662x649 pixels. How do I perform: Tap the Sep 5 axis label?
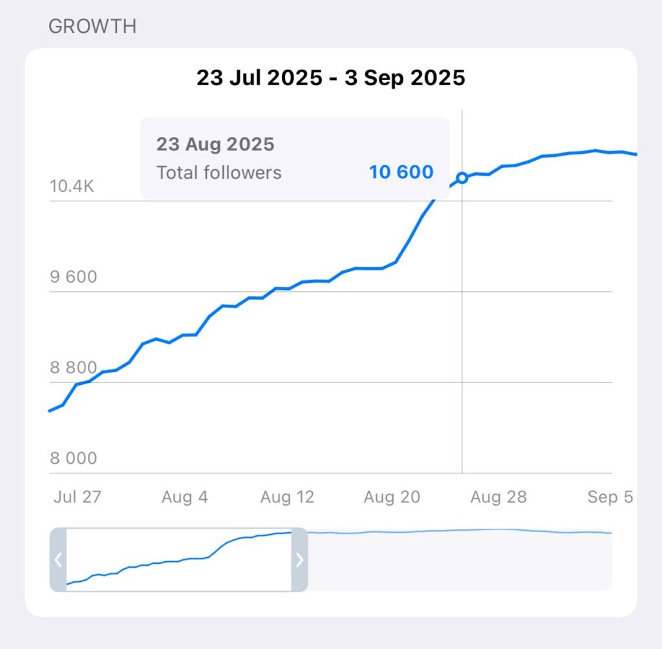610,497
